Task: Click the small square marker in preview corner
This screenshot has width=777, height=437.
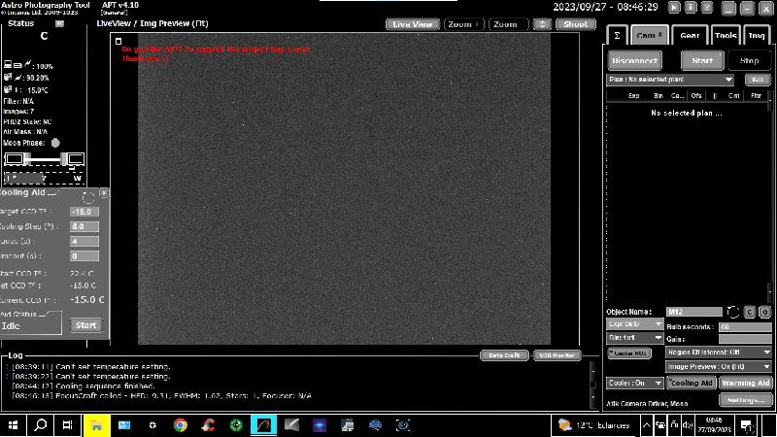Action: (118, 41)
